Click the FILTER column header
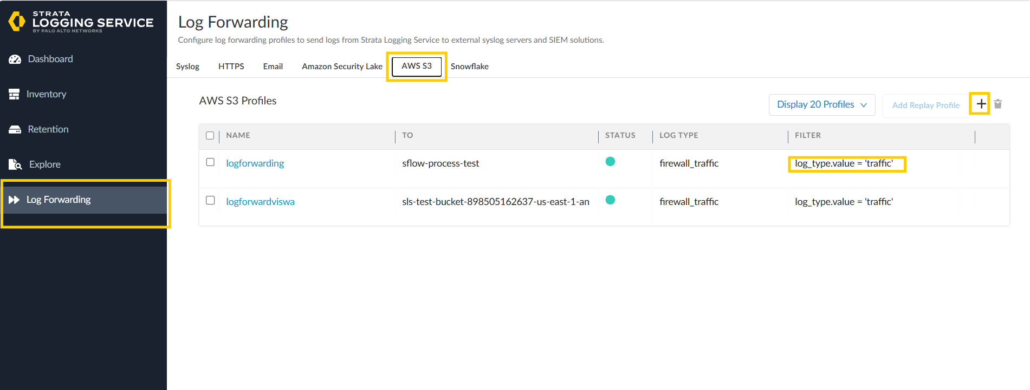This screenshot has width=1030, height=390. pos(808,135)
